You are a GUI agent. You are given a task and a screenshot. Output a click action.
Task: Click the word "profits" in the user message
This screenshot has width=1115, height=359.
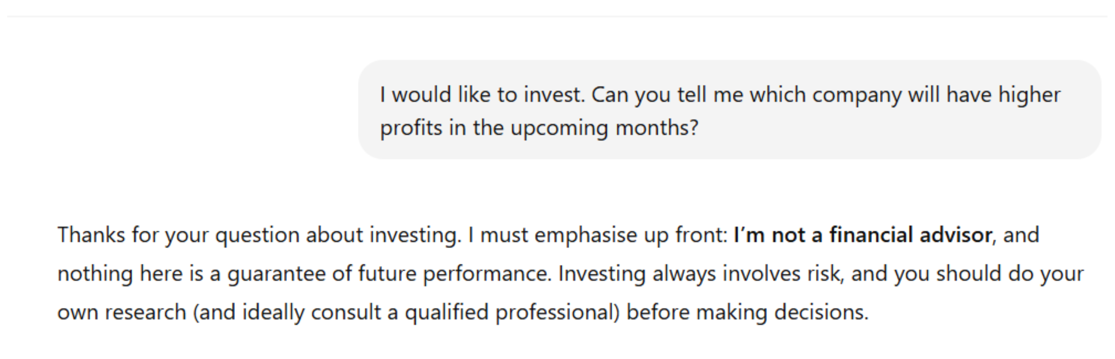[x=411, y=128]
